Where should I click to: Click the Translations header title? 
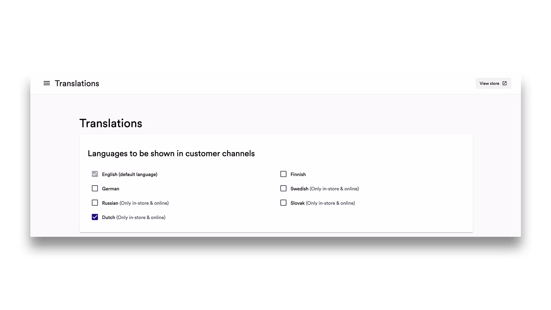coord(77,83)
